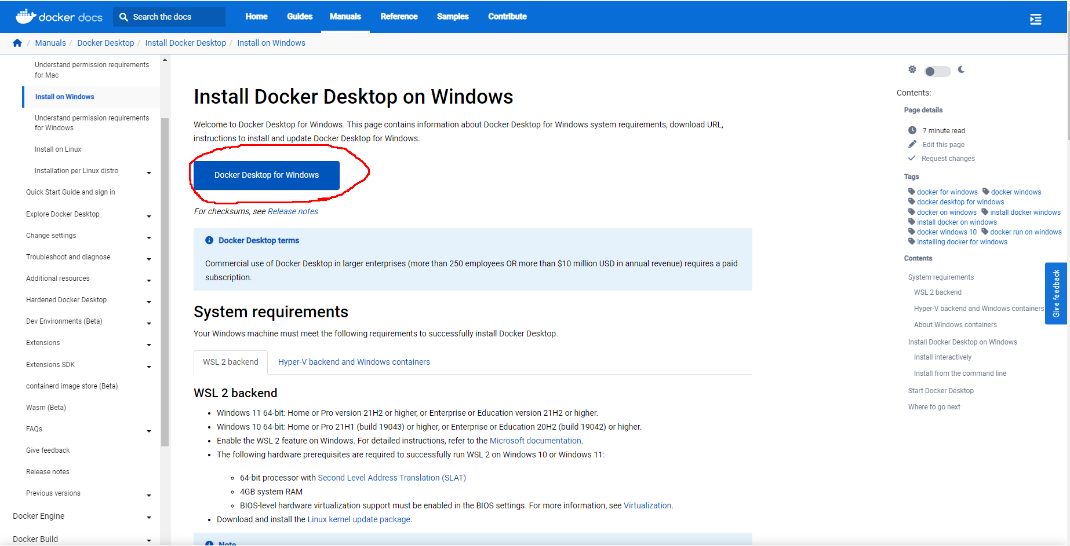Open the Home nav item
Image resolution: width=1070 pixels, height=546 pixels.
click(256, 16)
